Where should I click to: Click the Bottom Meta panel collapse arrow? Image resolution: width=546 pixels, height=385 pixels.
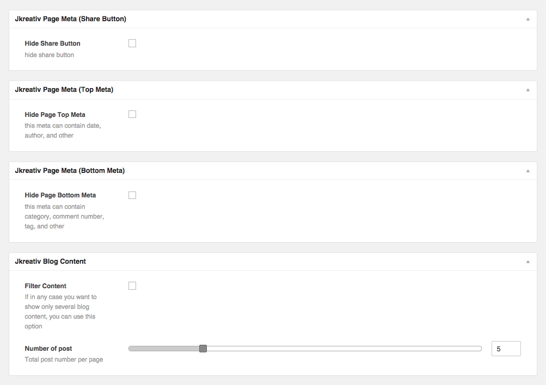tap(527, 170)
